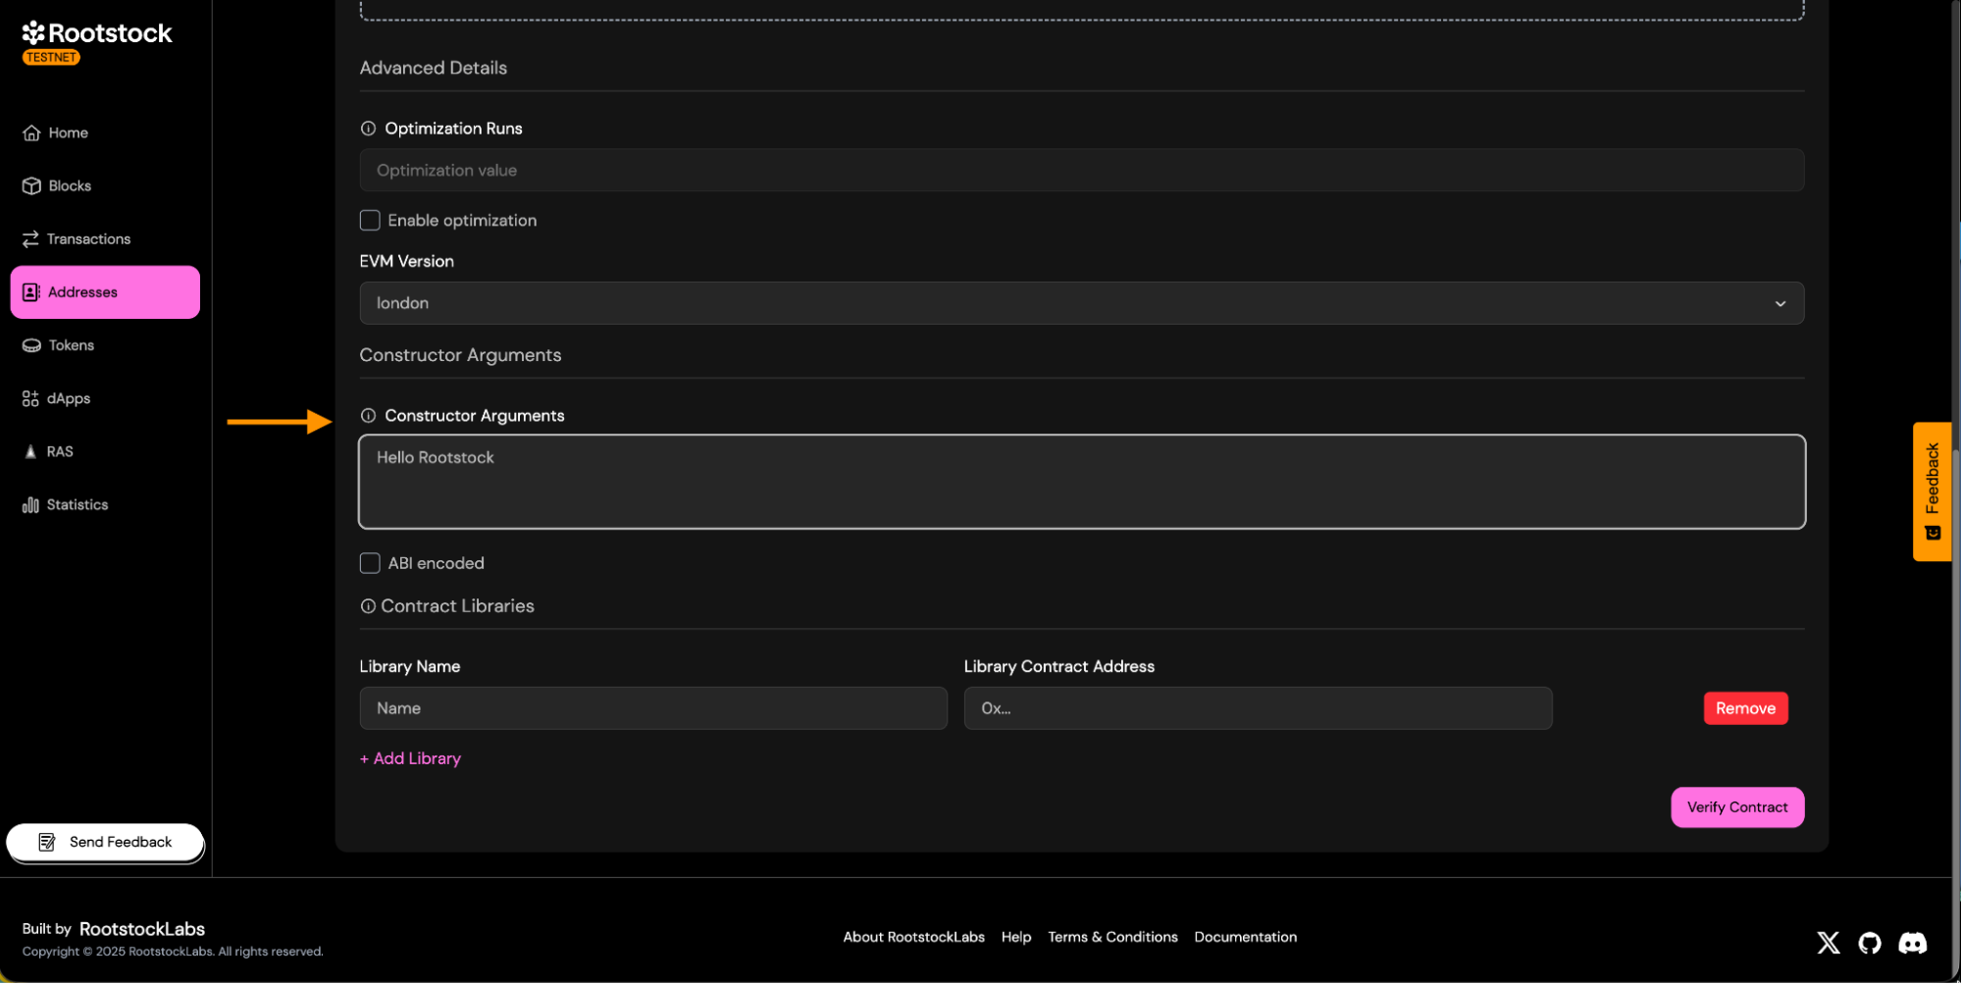This screenshot has width=1961, height=984.
Task: Click the chevron on london dropdown
Action: coord(1780,303)
